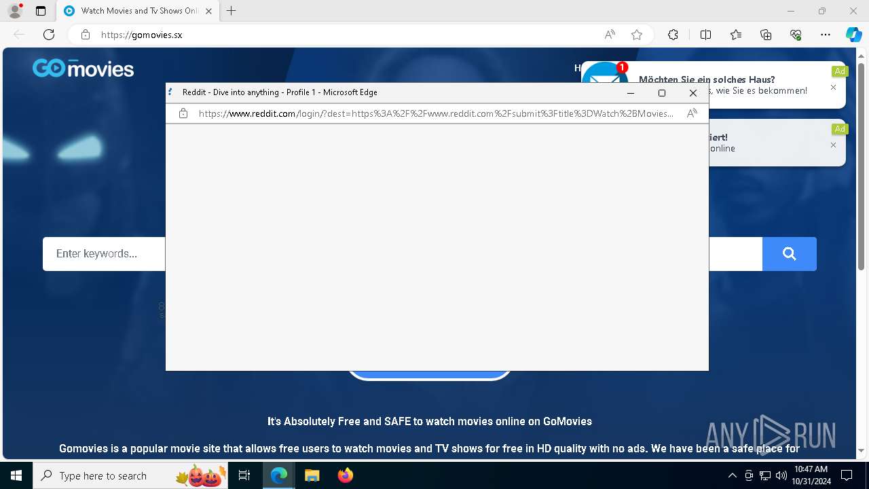Close the Watch Movies browser tab
This screenshot has height=489, width=869.
click(x=208, y=11)
